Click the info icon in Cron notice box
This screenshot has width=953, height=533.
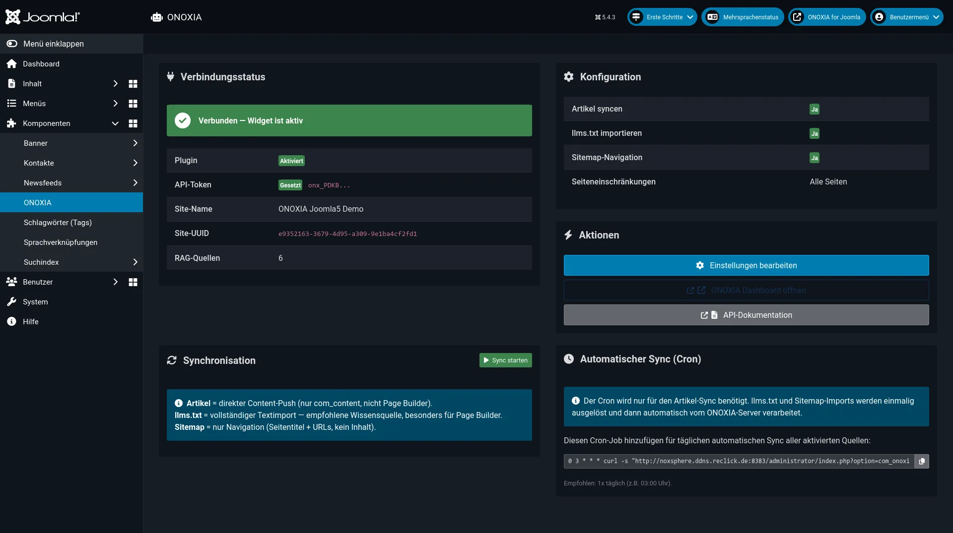pos(576,401)
